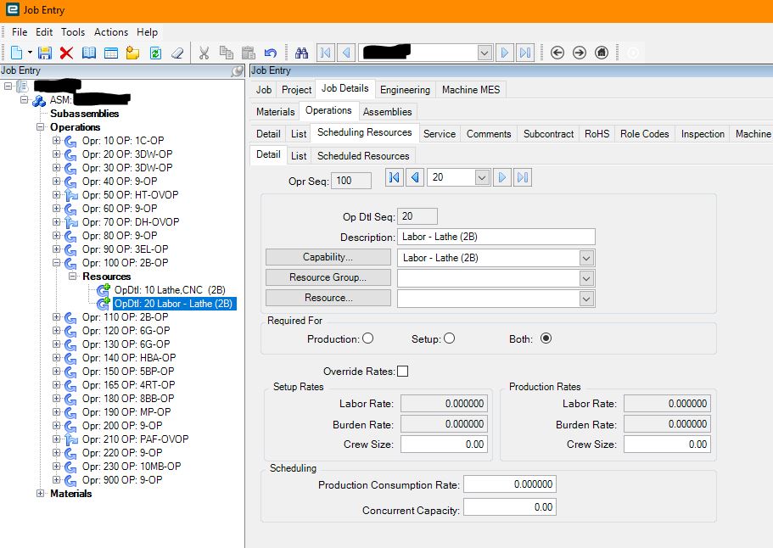Go to last job record in toolbar
This screenshot has width=773, height=548.
click(525, 53)
